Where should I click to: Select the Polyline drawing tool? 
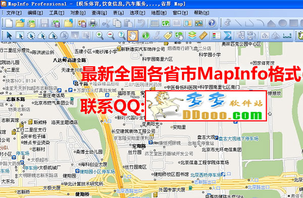tap(249, 23)
